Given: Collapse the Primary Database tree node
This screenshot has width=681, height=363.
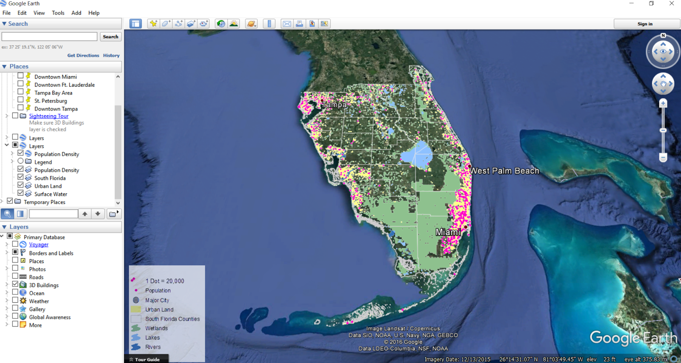Looking at the screenshot, I should (x=2, y=237).
